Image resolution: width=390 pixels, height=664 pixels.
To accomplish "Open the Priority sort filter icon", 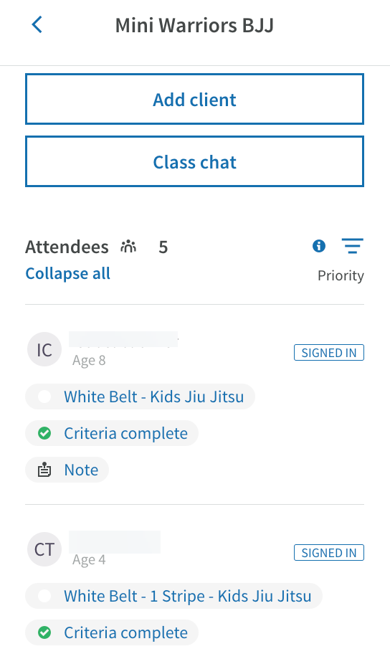I will click(352, 246).
